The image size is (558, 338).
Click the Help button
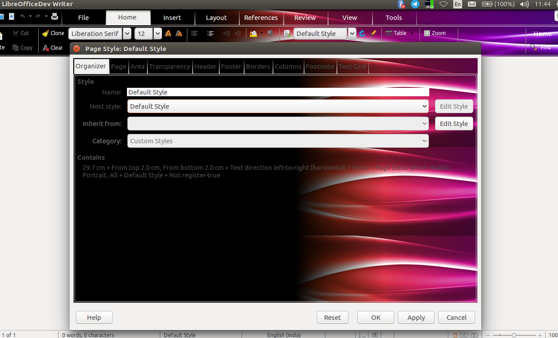(94, 318)
